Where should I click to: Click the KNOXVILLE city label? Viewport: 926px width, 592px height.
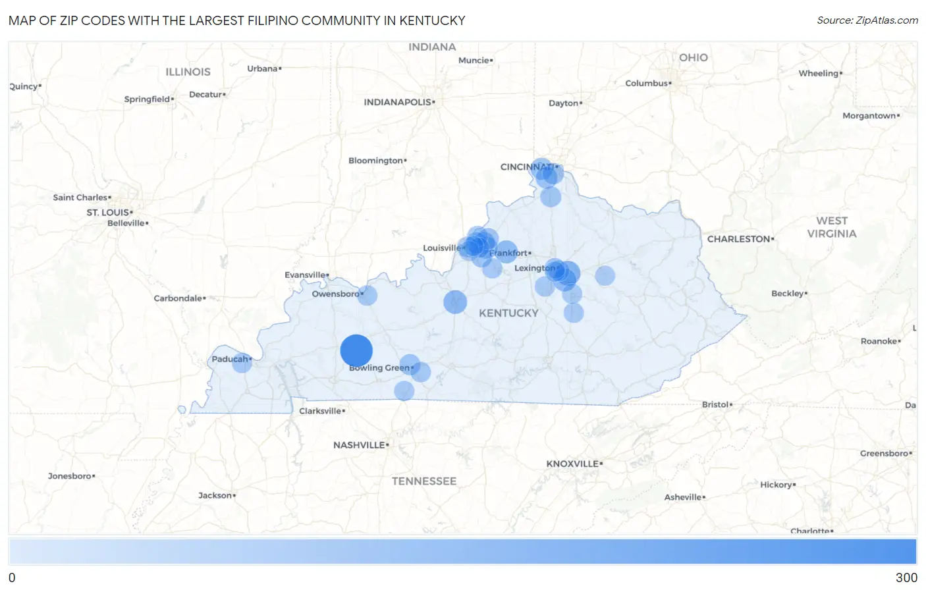point(574,464)
